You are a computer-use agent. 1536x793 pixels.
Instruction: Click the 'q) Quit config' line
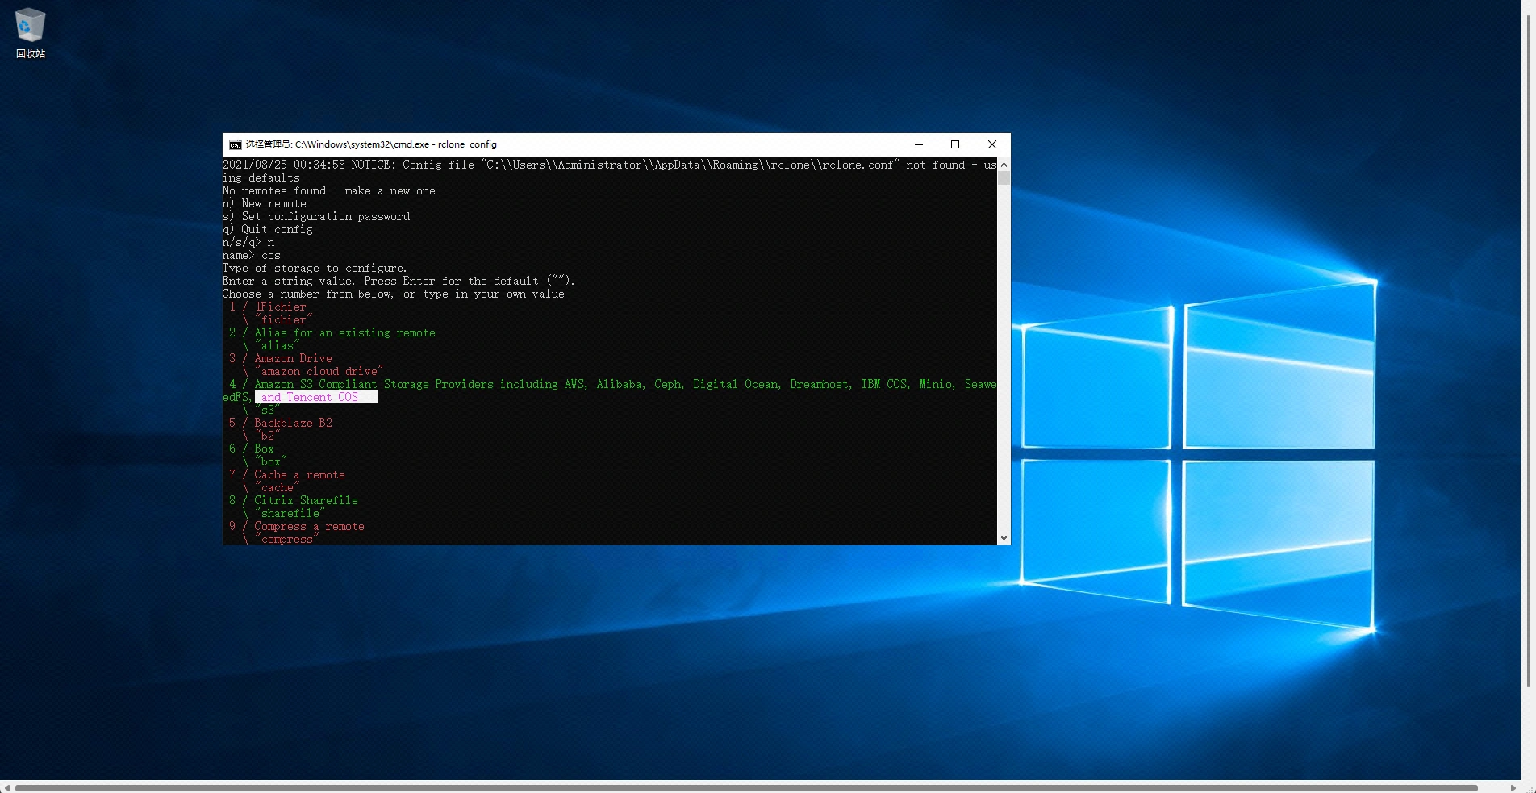268,229
